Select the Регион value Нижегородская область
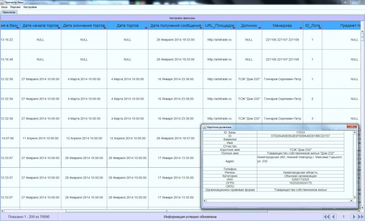Screen dimensions: 365x221 point(300,172)
